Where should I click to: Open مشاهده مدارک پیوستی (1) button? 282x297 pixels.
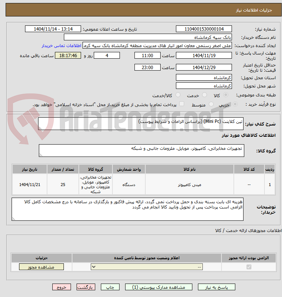click(x=158, y=287)
